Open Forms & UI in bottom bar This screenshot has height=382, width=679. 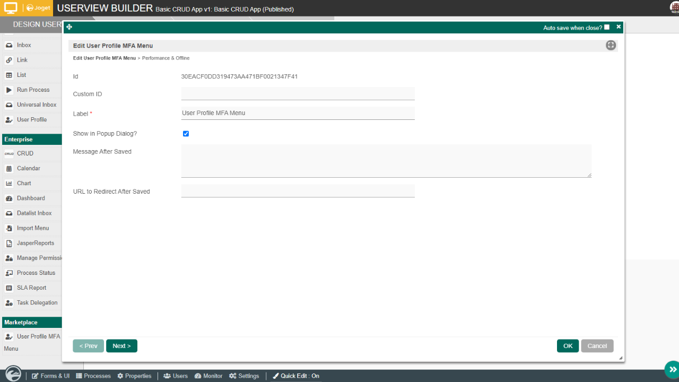[50, 376]
